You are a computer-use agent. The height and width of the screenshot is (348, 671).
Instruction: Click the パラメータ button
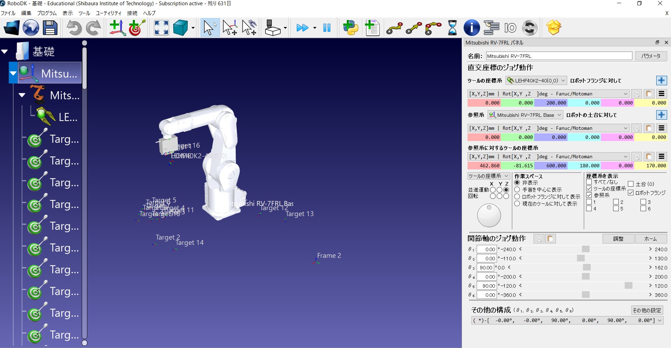(651, 56)
